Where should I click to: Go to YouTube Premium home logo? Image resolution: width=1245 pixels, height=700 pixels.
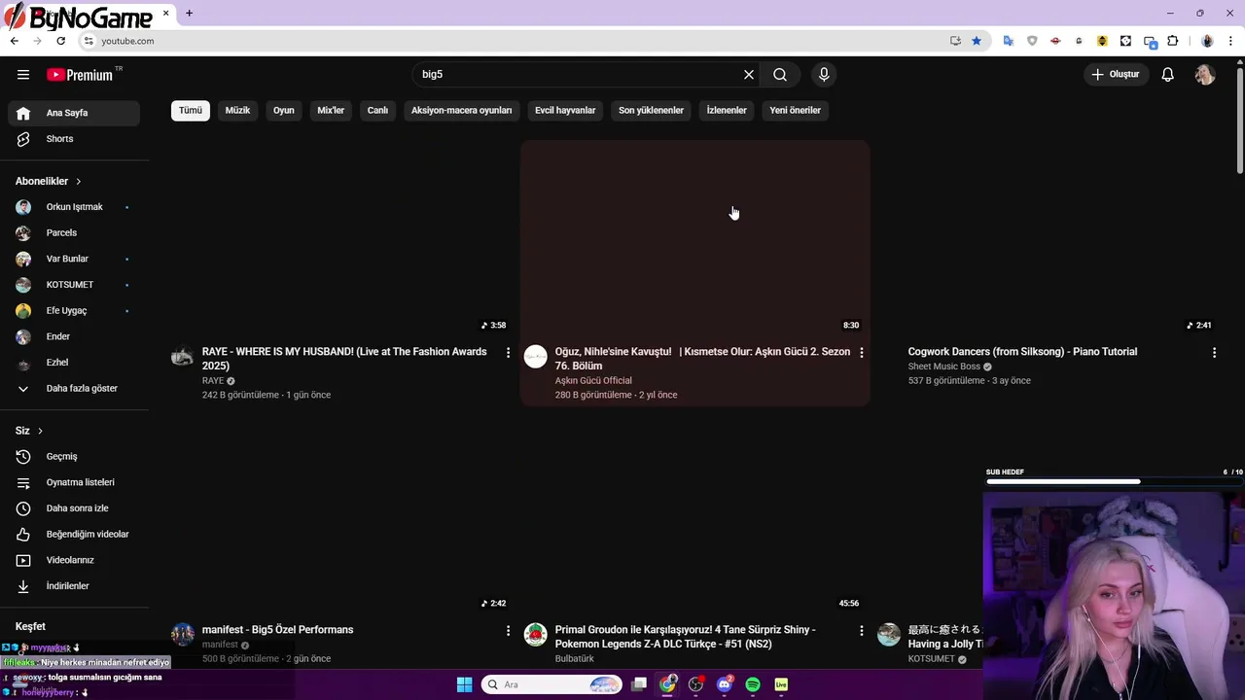point(80,75)
